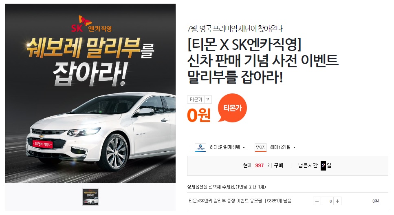Select the small Malibu thumbnail image
The image size is (394, 215).
pos(90,197)
